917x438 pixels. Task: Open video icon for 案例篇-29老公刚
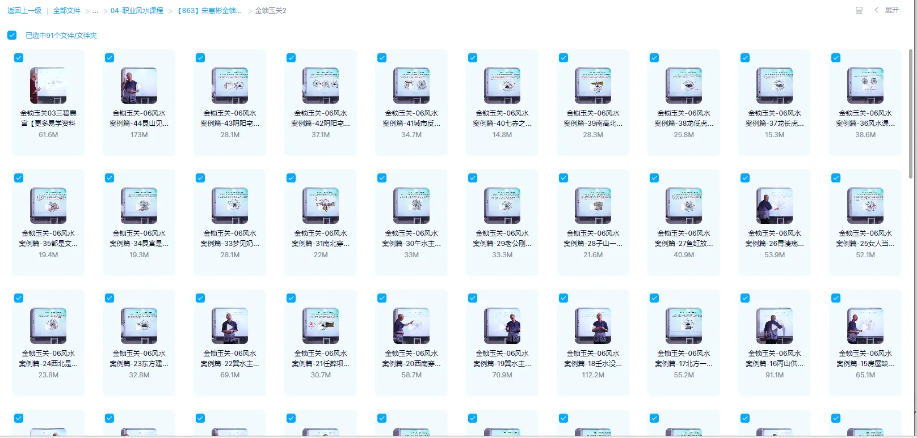(502, 206)
